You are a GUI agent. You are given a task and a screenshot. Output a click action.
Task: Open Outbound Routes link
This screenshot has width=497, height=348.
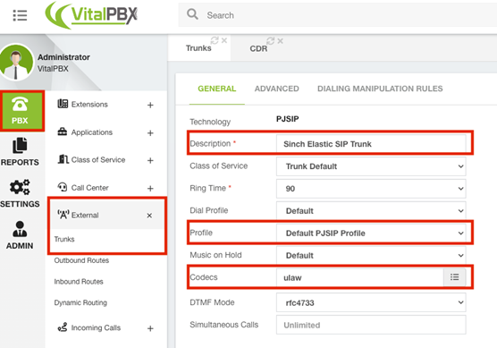point(81,260)
